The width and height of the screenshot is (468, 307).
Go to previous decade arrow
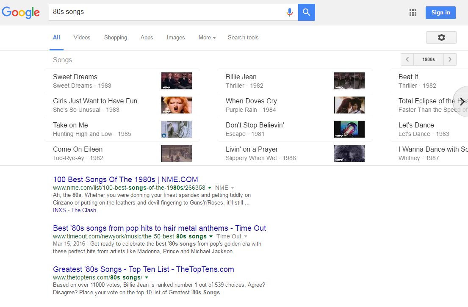407,60
